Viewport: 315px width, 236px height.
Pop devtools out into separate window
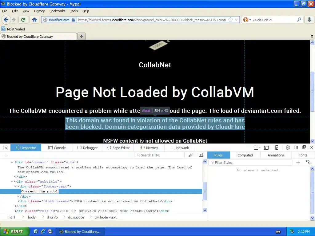(x=304, y=147)
